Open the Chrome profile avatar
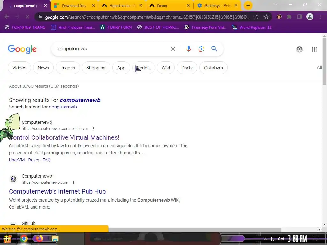The image size is (327, 245). point(310,17)
